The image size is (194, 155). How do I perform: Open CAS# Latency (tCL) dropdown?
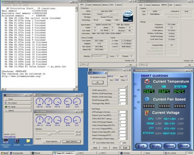pos(126,90)
